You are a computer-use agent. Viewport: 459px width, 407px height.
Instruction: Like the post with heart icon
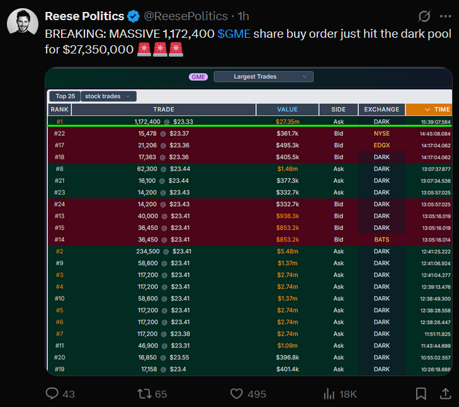(237, 394)
